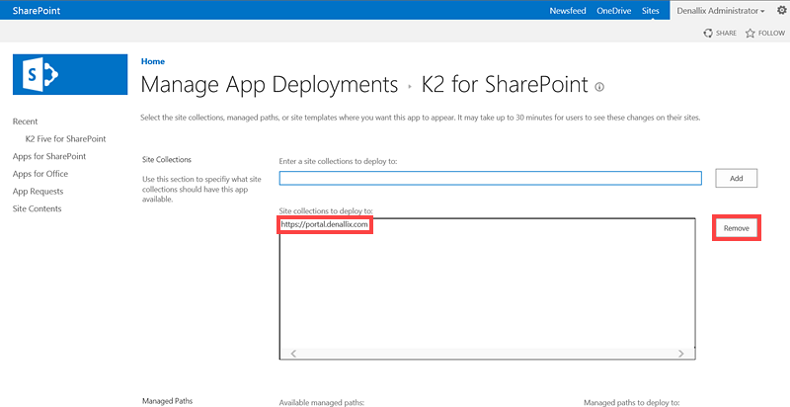Click the SHARE icon

(708, 33)
